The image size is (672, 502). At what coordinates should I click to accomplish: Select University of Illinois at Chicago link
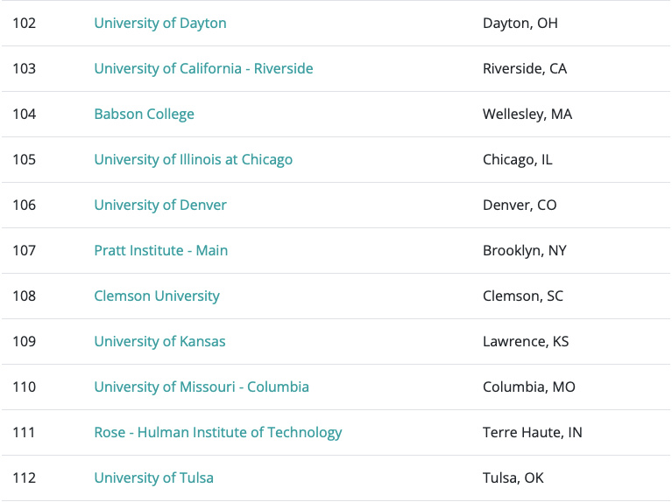(x=193, y=160)
